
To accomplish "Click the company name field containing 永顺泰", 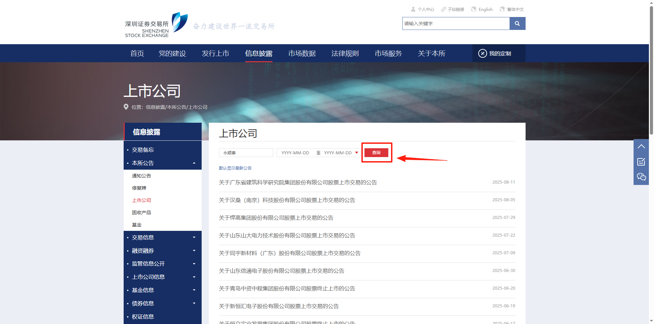I will [246, 153].
